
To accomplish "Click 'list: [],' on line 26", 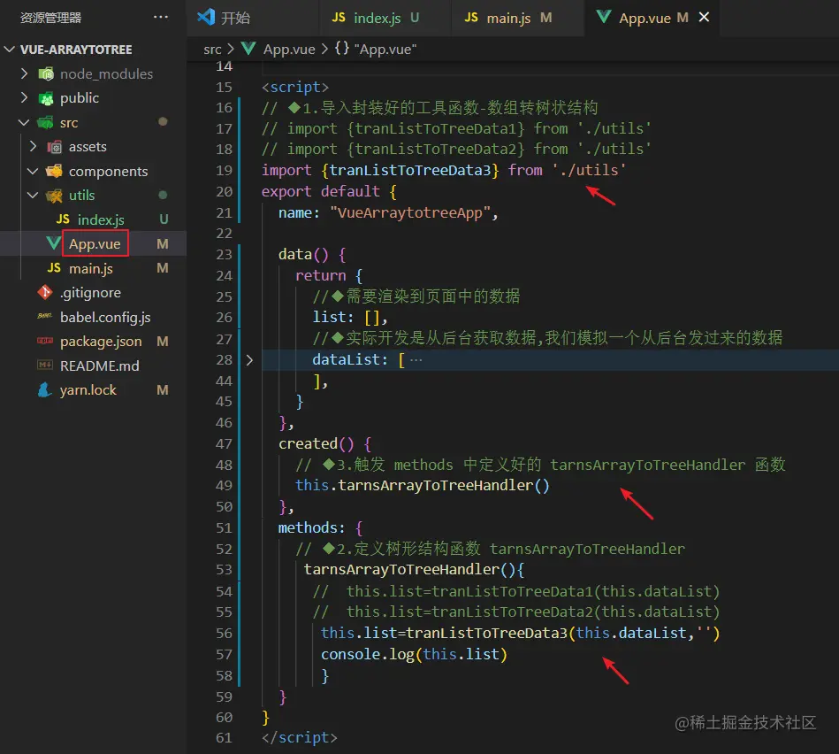I will pyautogui.click(x=350, y=317).
